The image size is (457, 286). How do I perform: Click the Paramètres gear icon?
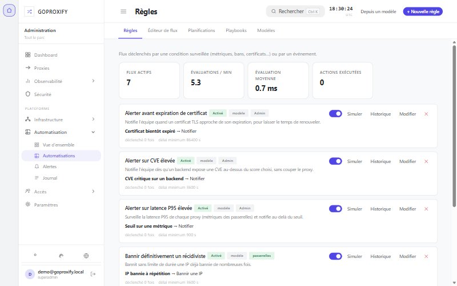pyautogui.click(x=27, y=204)
